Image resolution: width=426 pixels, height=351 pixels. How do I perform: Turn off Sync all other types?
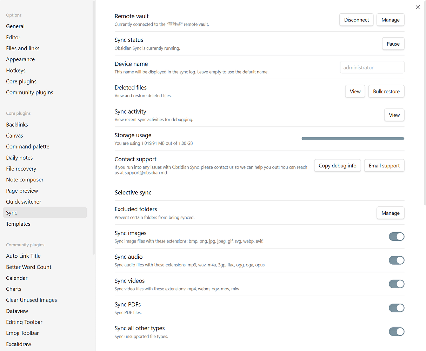[396, 331]
